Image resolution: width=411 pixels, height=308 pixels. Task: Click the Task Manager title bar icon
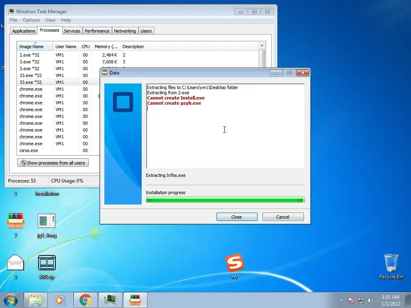[x=11, y=12]
